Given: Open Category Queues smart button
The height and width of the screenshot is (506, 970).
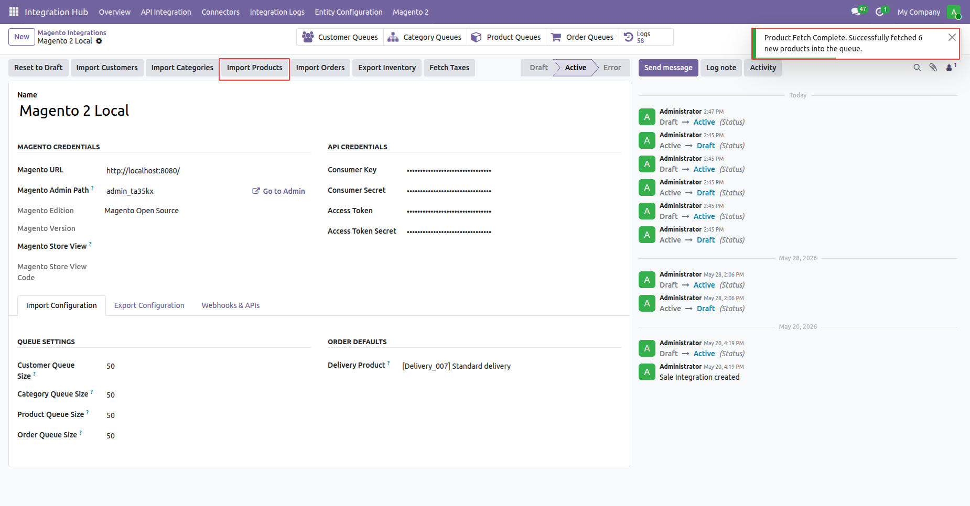Looking at the screenshot, I should (425, 37).
